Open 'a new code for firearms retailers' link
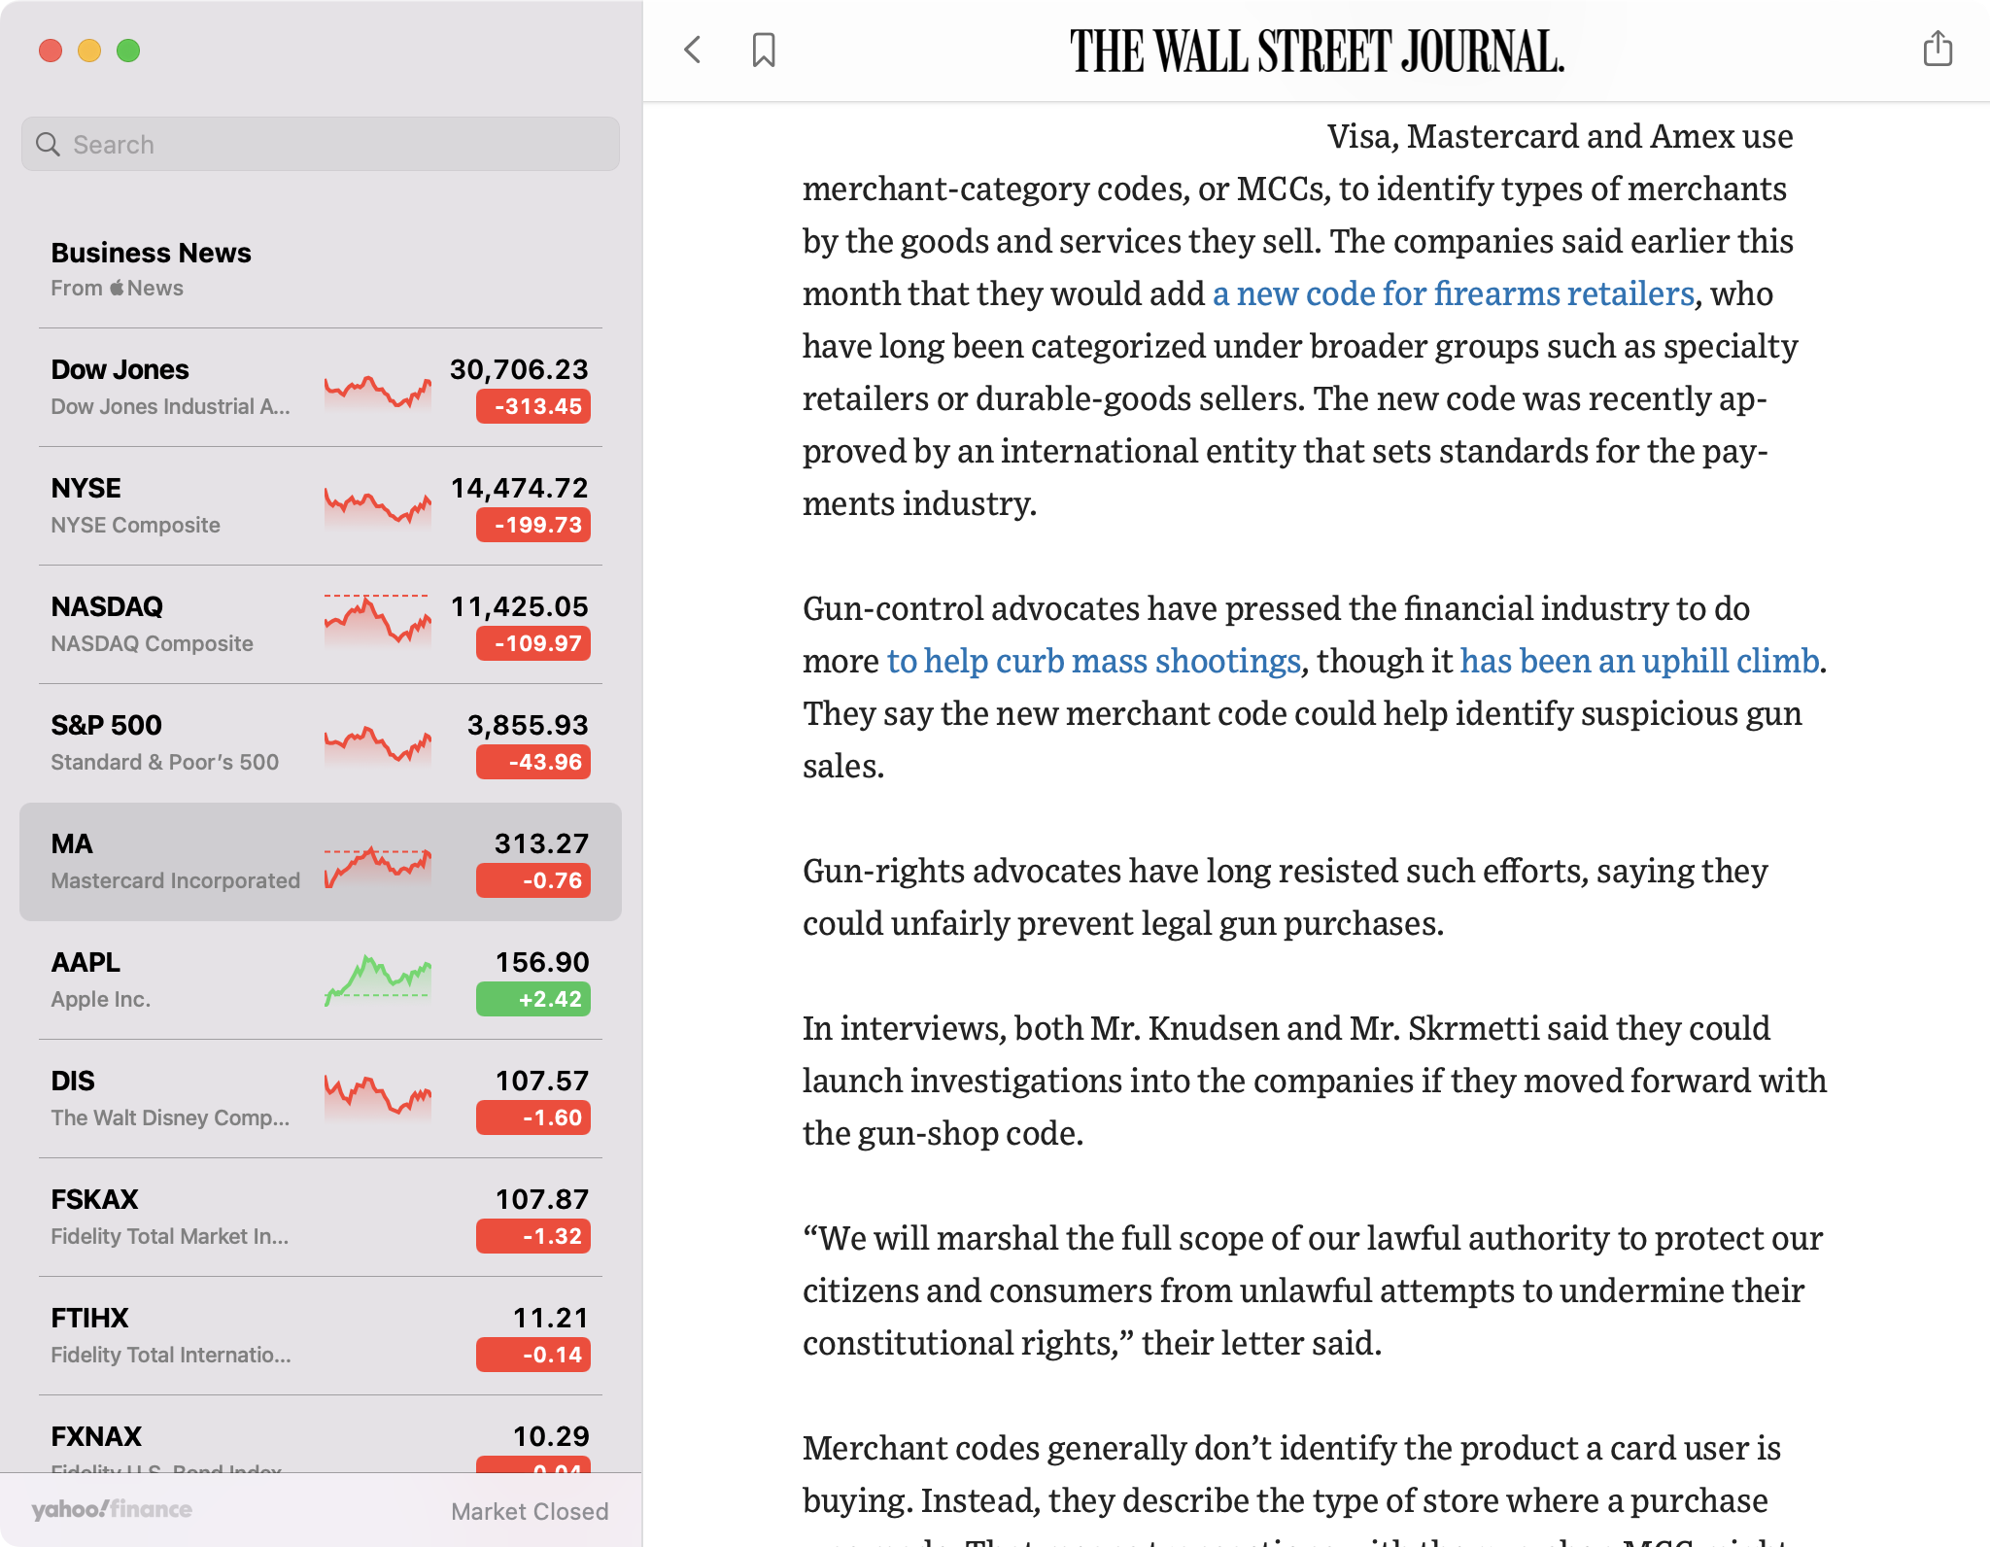Viewport: 1990px width, 1547px height. coord(1454,293)
